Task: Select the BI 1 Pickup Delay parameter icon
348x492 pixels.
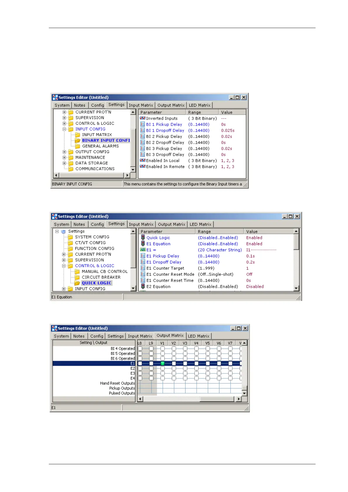Action: [143, 124]
